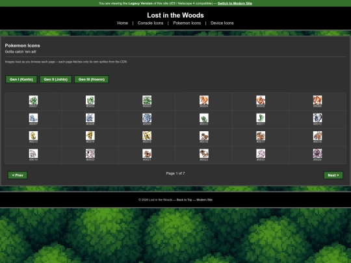Click Modern Site footer link
The width and height of the screenshot is (351, 263).
204,200
